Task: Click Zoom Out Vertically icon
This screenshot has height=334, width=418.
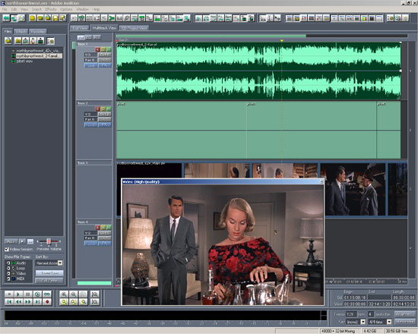Action: click(x=95, y=302)
